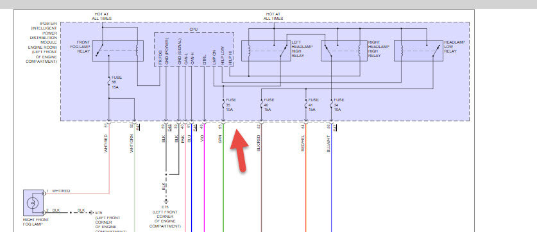Click the Fuse 35 10A squiggle symbol
This screenshot has height=232, width=537.
(223, 104)
